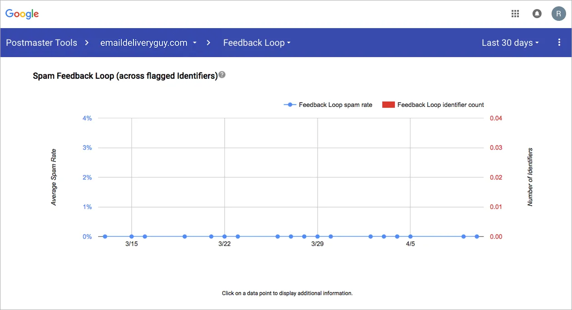The image size is (572, 310).
Task: Click the 0.03 identifiers axis label
Action: (496, 148)
